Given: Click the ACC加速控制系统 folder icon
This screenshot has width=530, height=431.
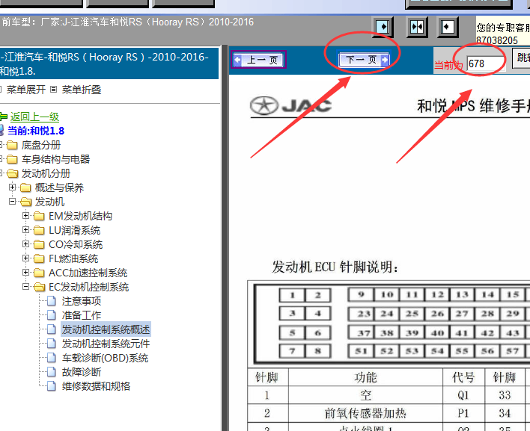Looking at the screenshot, I should click(39, 273).
